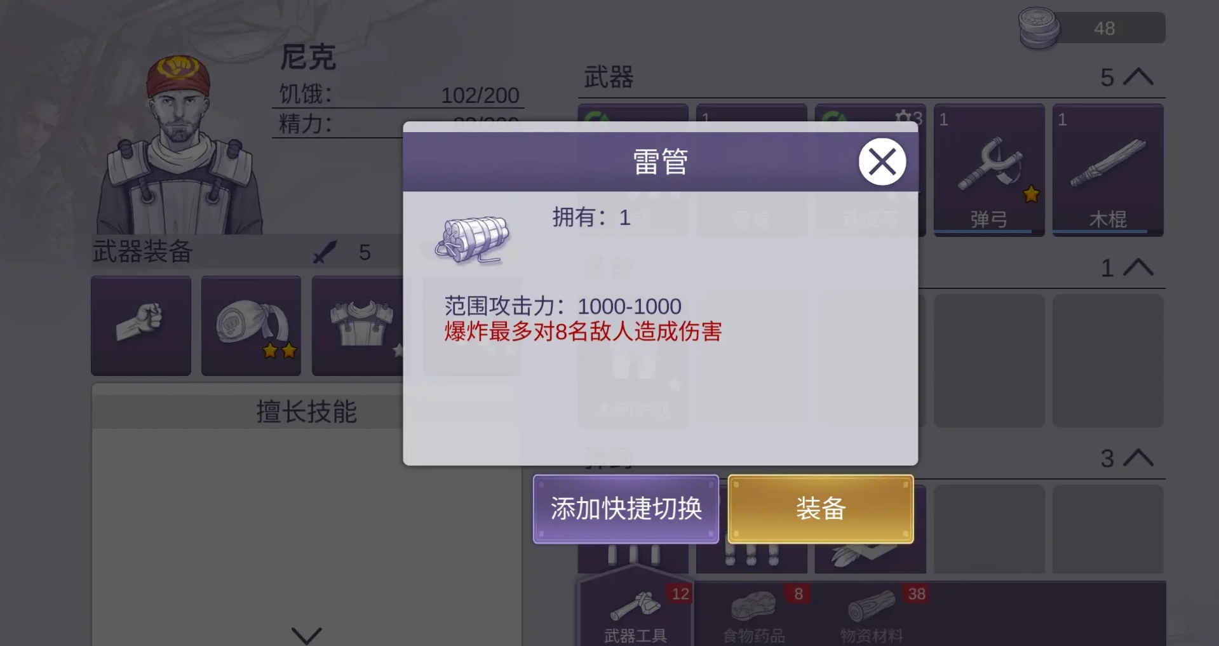1219x646 pixels.
Task: Select the bandana headgear equipment slot
Action: tap(252, 325)
